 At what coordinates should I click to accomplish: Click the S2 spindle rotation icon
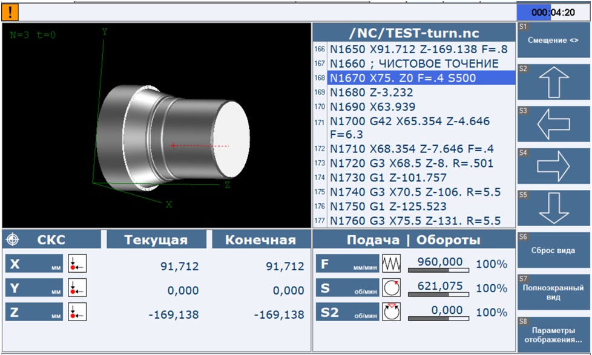click(x=392, y=311)
